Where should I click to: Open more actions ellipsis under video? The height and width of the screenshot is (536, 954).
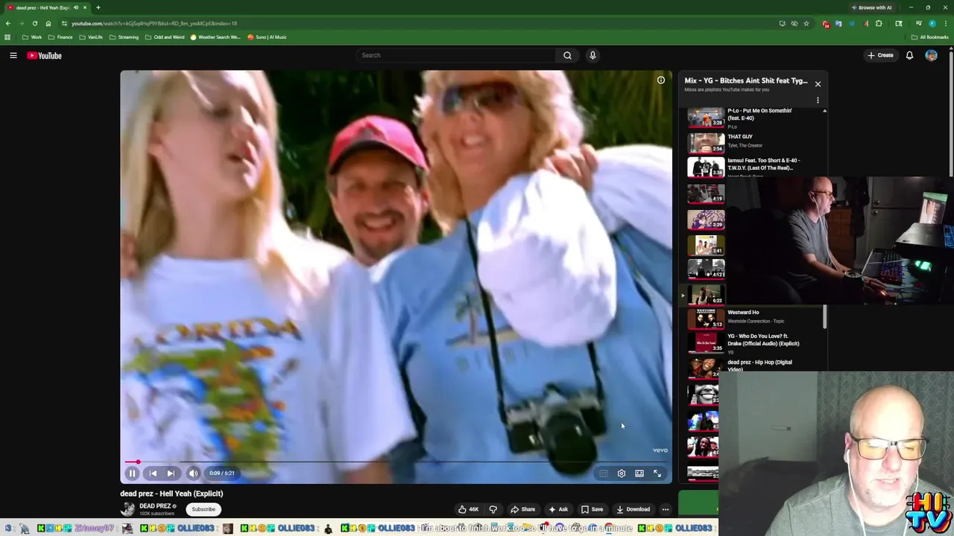click(x=666, y=509)
